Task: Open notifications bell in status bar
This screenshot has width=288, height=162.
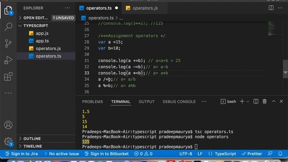Action: pyautogui.click(x=280, y=154)
